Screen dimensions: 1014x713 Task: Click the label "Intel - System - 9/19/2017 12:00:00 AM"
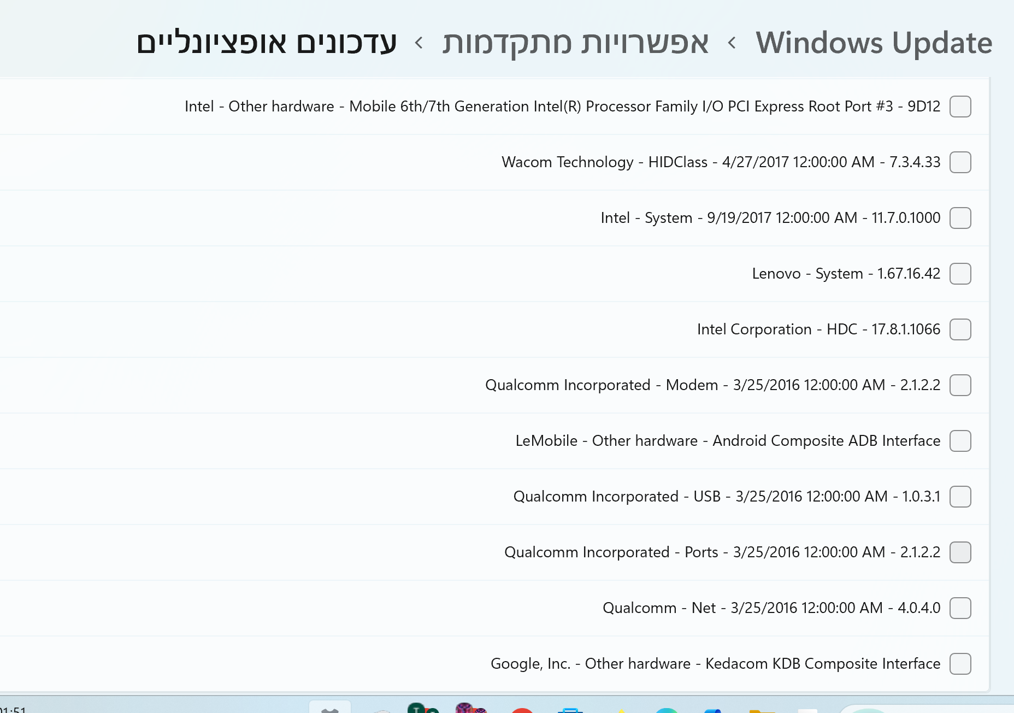click(x=729, y=217)
